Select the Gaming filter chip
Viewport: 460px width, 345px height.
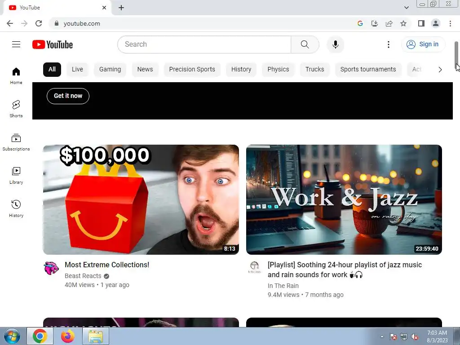tap(110, 70)
